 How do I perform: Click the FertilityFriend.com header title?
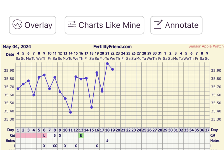[112, 46]
